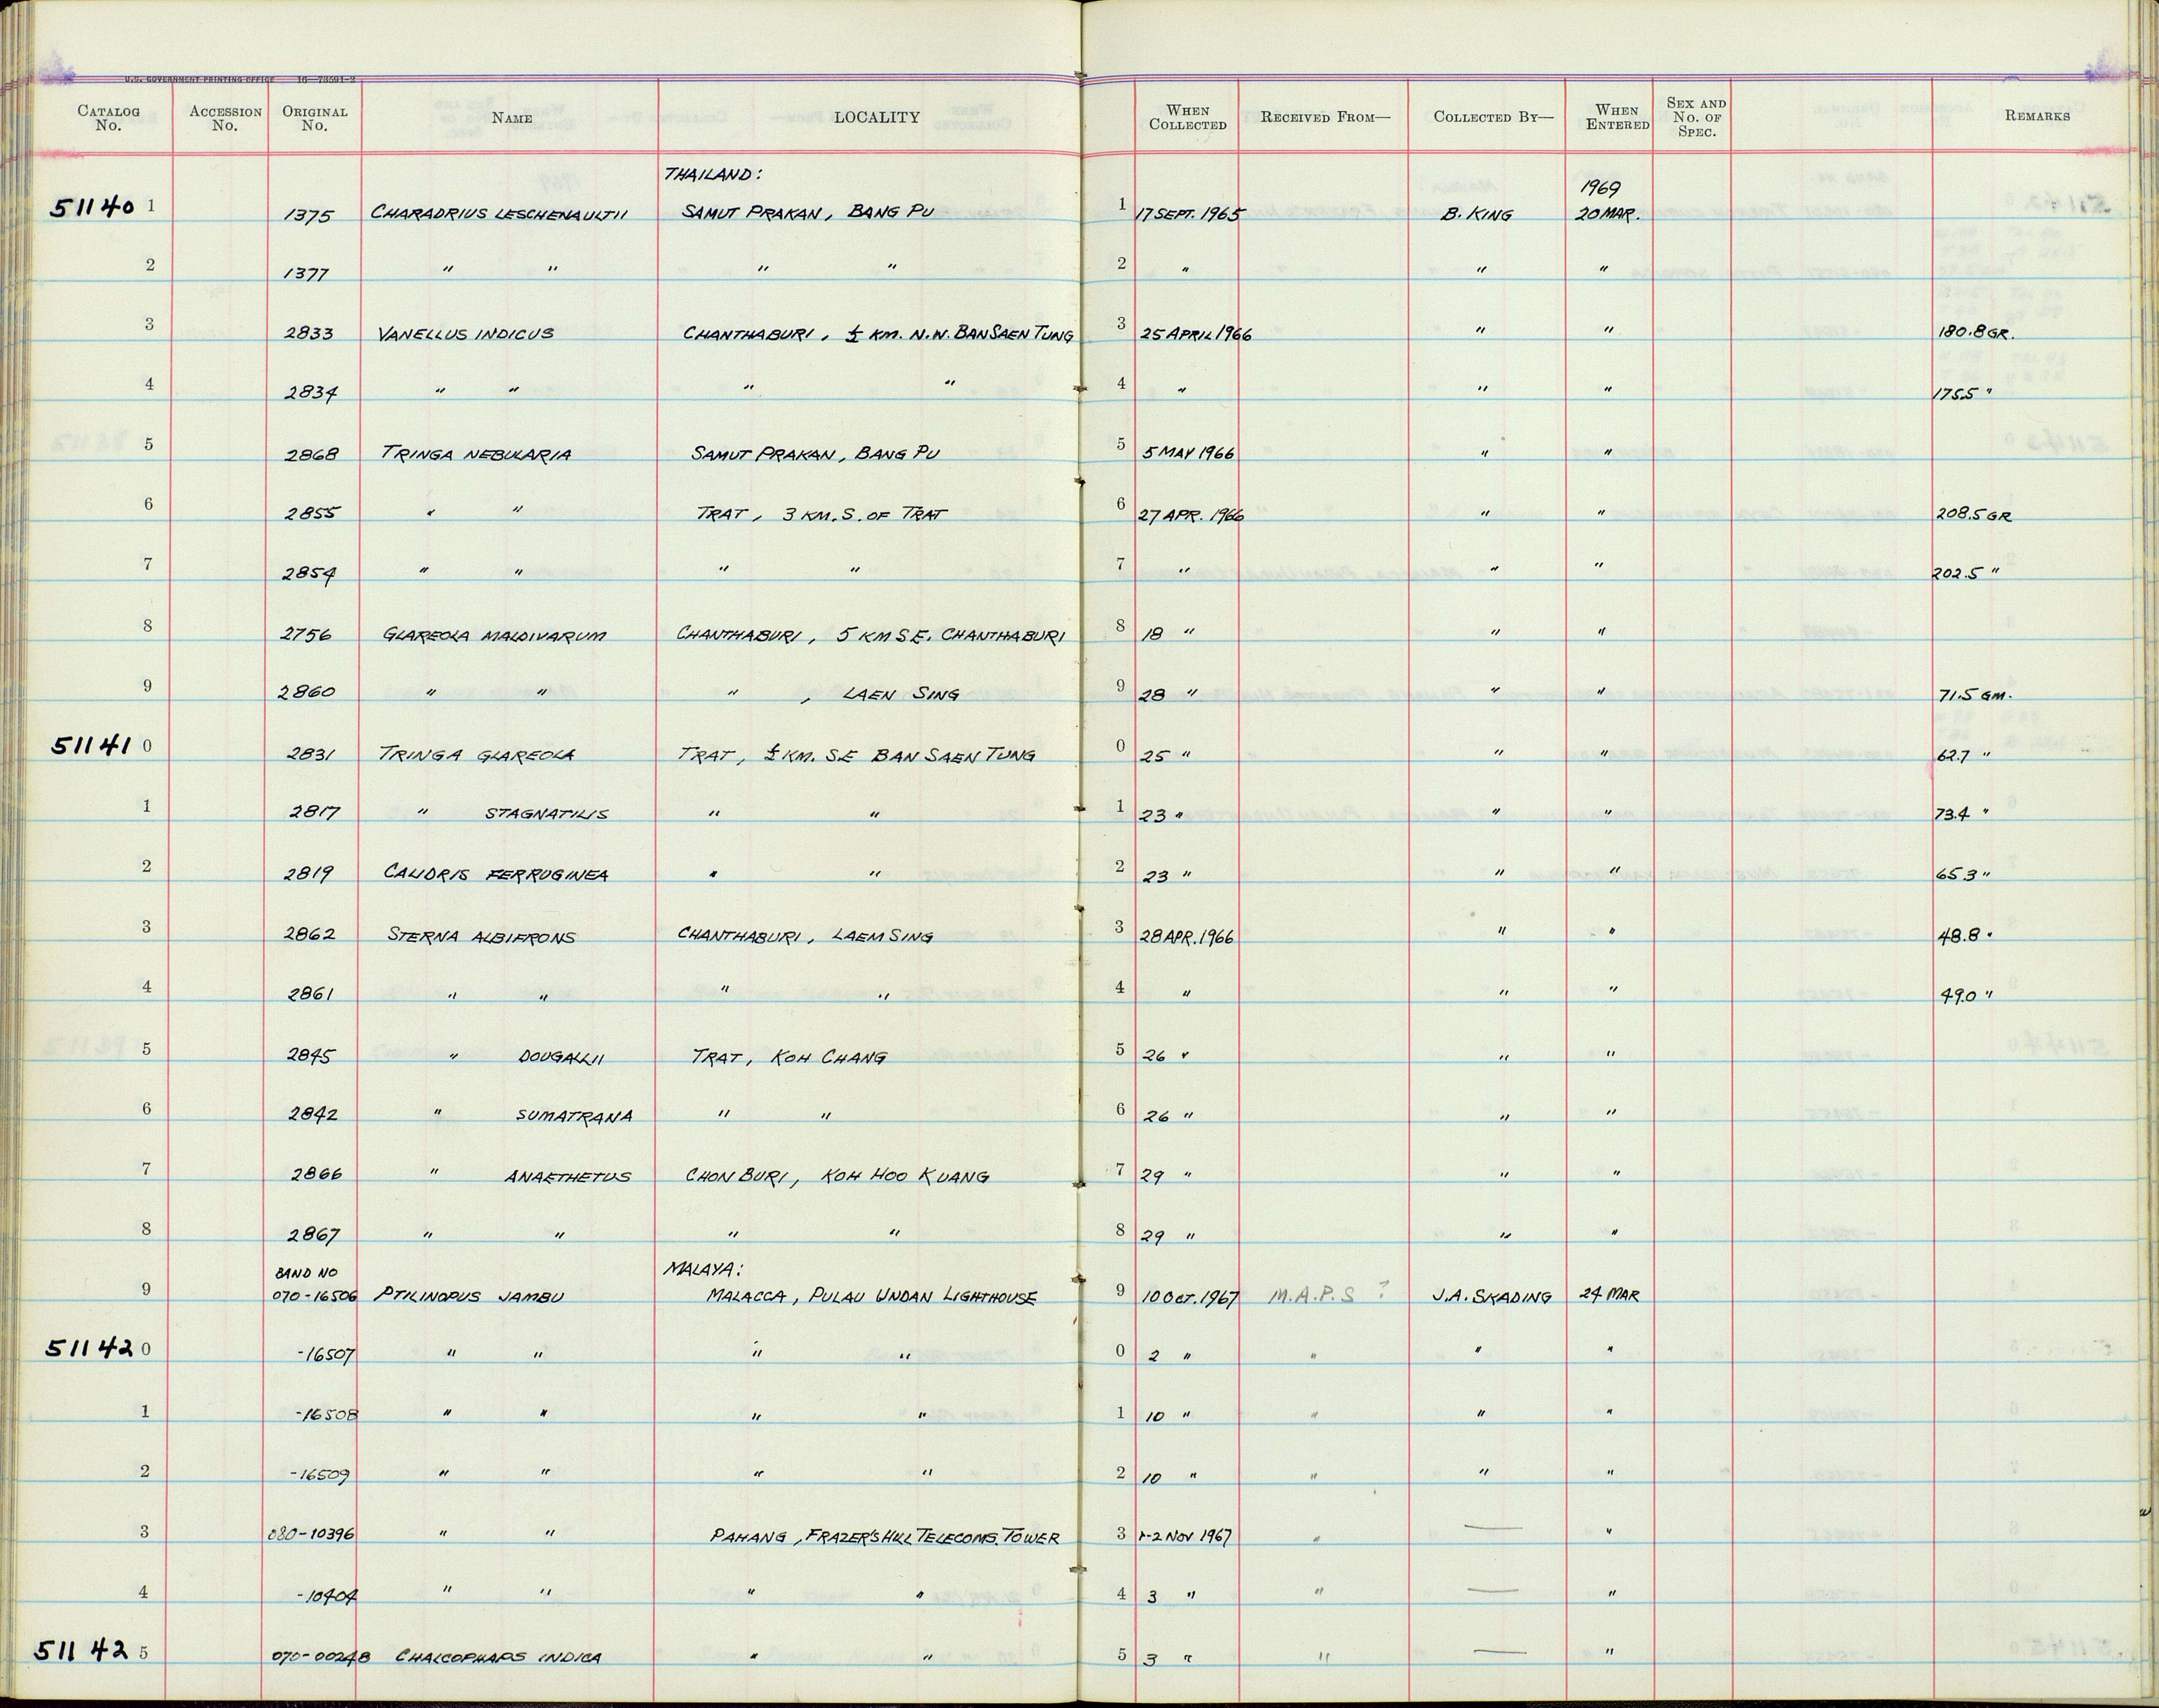2159x1708 pixels.
Task: Click the 'THAILAND:' locality heading
Action: pyautogui.click(x=713, y=174)
